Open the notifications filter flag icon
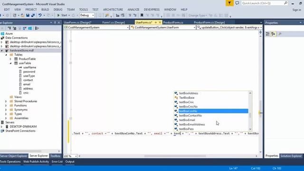This screenshot has width=304, height=171. click(229, 3)
